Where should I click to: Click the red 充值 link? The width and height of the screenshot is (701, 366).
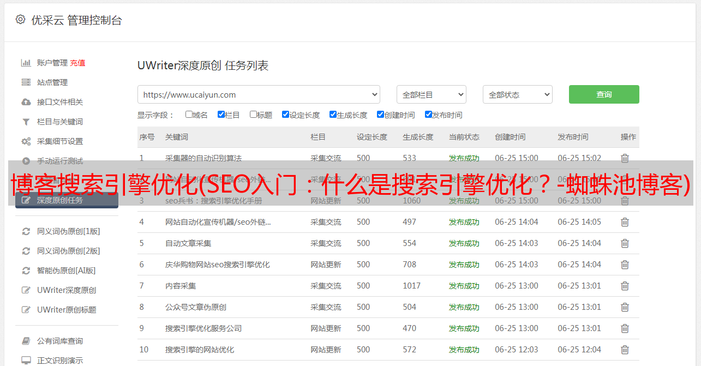[77, 63]
